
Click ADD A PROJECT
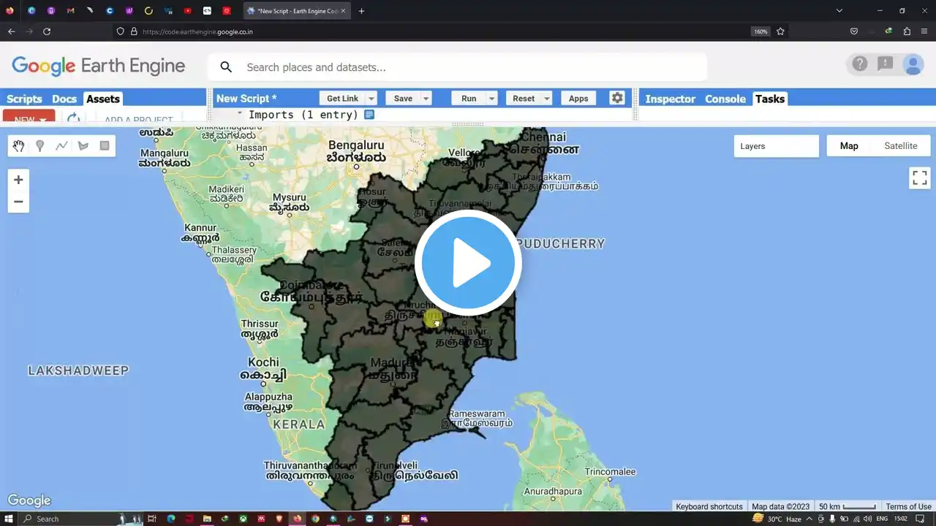pyautogui.click(x=139, y=119)
